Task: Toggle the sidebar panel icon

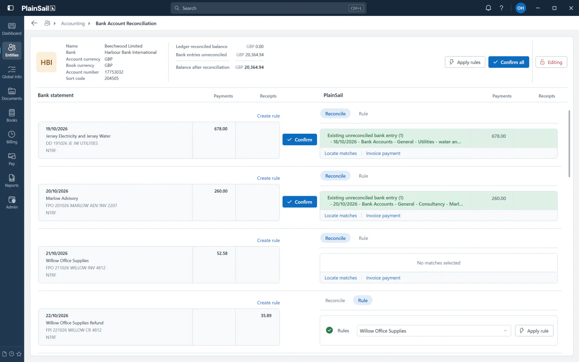Action: point(10,8)
